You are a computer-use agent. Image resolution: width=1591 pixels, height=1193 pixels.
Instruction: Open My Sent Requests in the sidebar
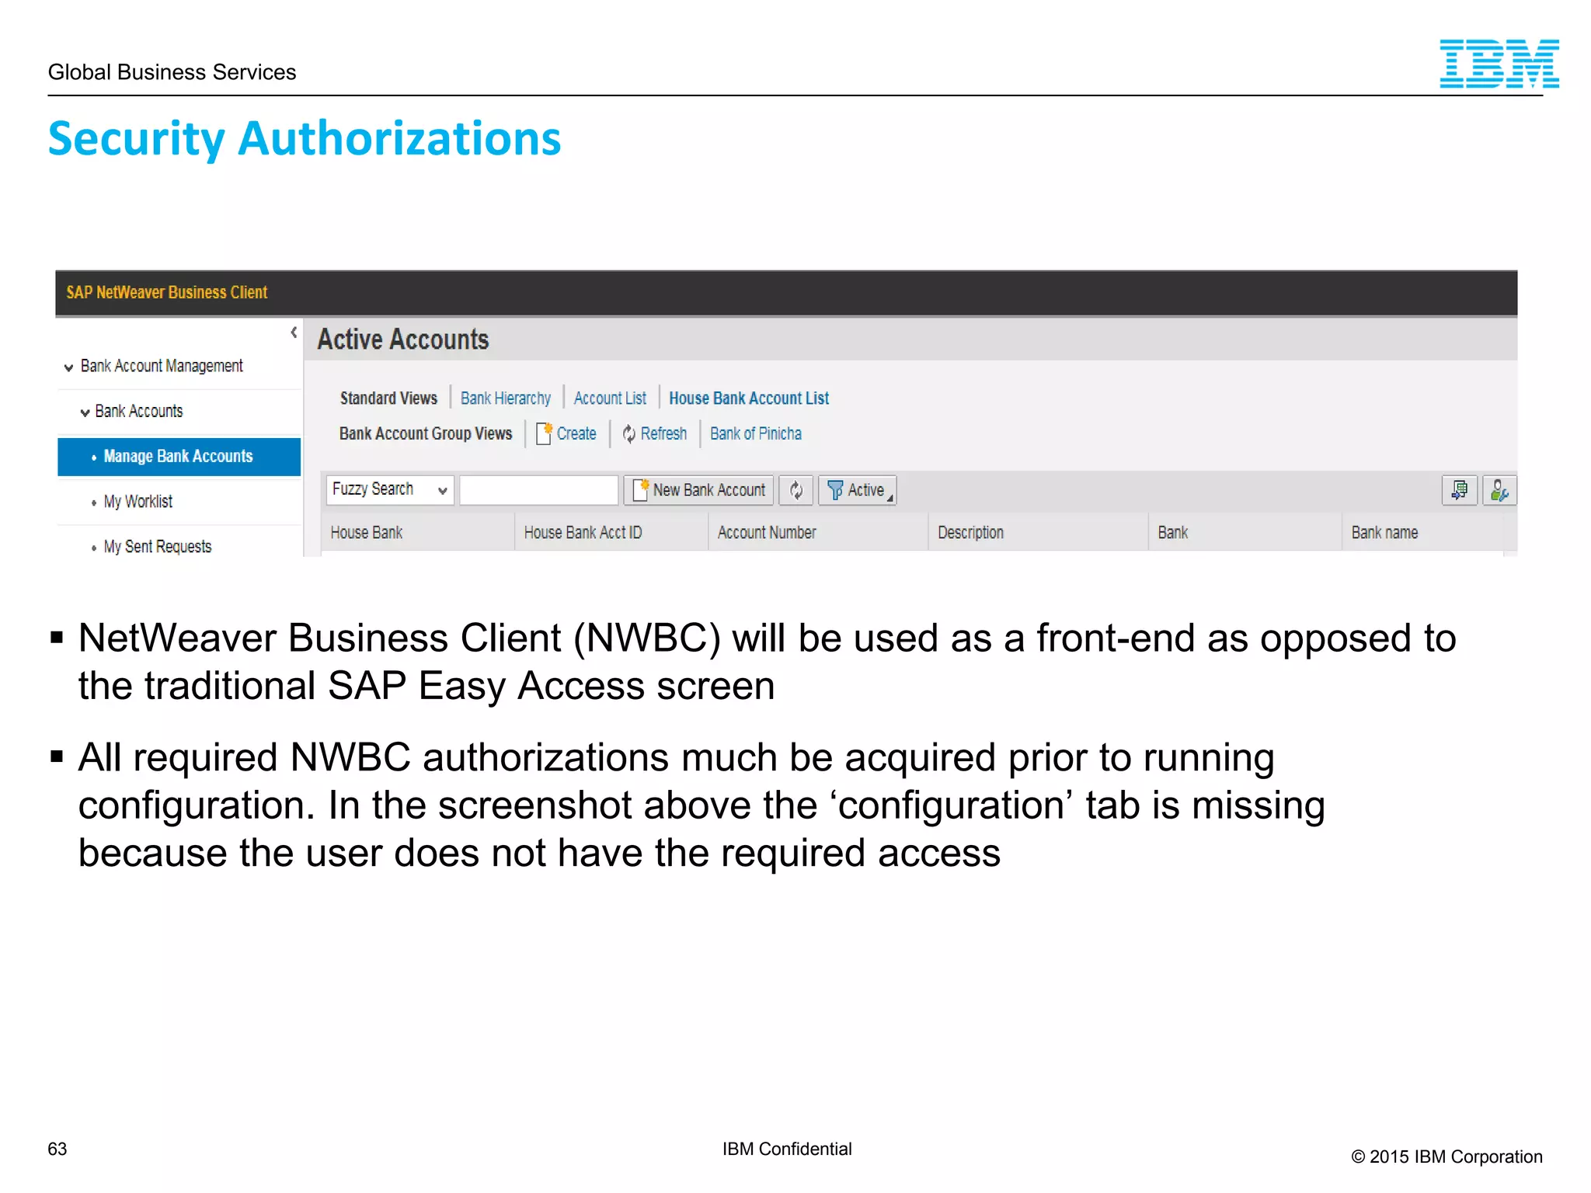point(158,547)
